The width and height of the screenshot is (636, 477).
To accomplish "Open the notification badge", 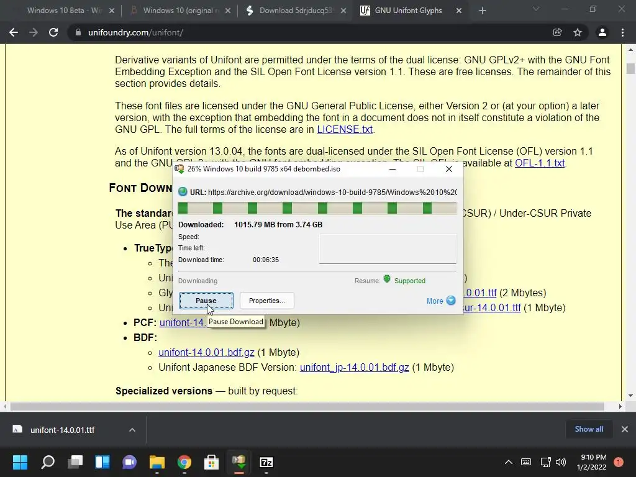I will (619, 462).
